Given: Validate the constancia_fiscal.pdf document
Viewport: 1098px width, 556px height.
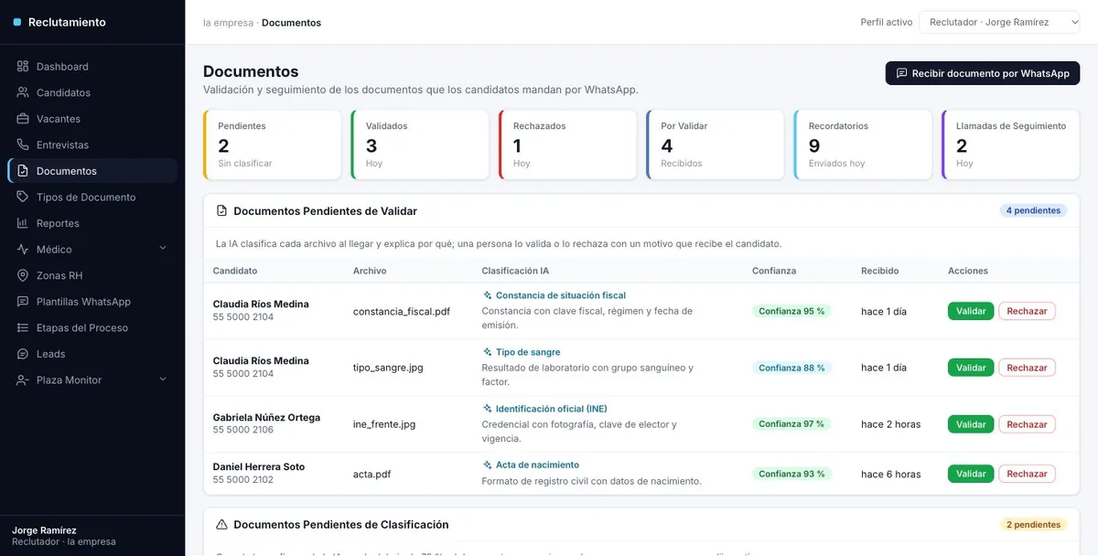Looking at the screenshot, I should 971,311.
